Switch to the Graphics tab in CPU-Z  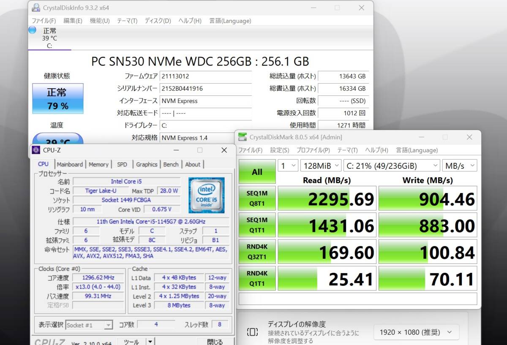pyautogui.click(x=147, y=165)
